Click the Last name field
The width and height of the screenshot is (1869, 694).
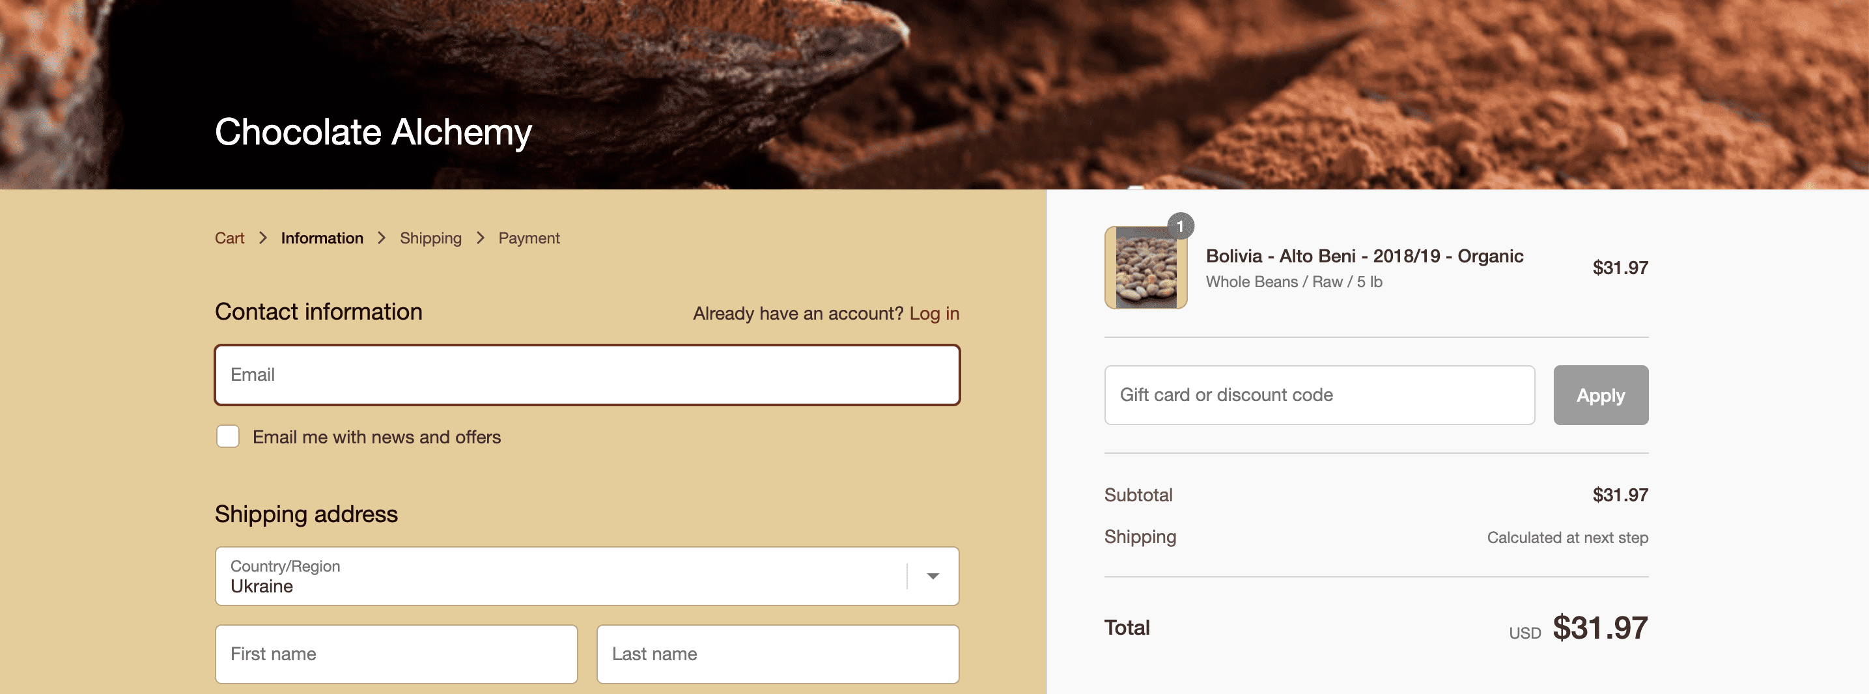[777, 654]
